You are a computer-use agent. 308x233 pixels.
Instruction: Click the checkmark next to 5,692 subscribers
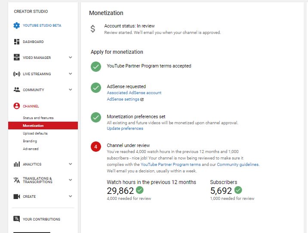tap(238, 190)
